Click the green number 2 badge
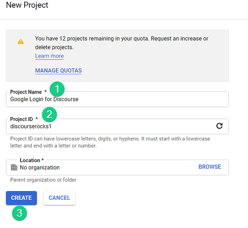This screenshot has width=248, height=228. [50, 114]
